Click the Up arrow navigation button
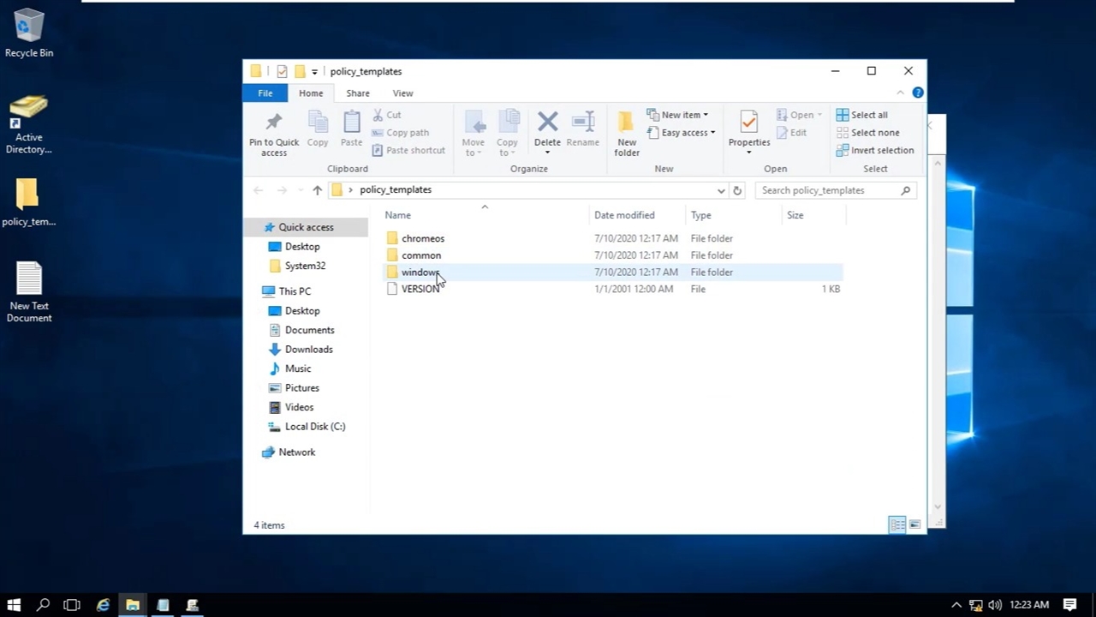The height and width of the screenshot is (617, 1096). (317, 190)
